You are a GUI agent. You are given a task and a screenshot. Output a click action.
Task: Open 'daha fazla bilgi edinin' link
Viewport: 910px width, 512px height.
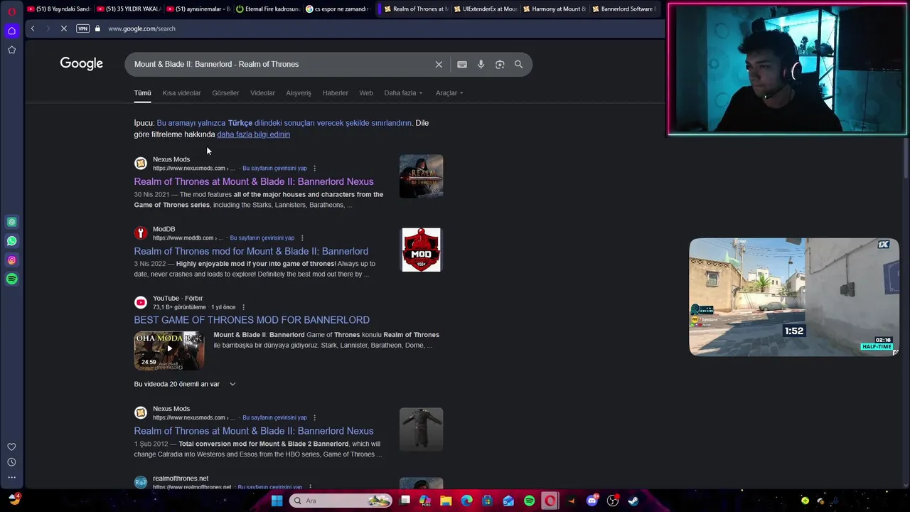pyautogui.click(x=253, y=134)
